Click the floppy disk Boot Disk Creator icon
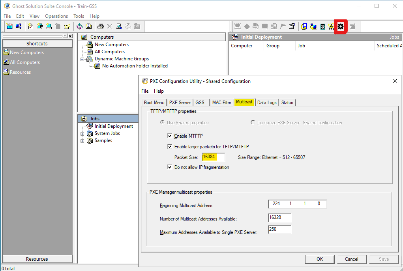Screen dimensions: 403x271 pyautogui.click(x=304, y=26)
